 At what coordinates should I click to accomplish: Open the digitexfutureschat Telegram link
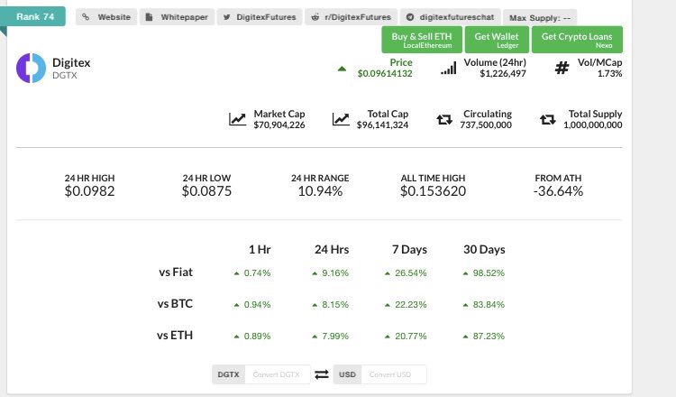pyautogui.click(x=451, y=17)
